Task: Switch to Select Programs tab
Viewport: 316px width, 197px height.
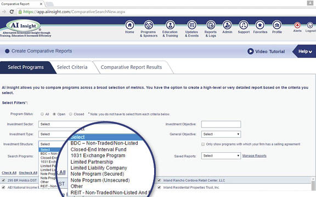Action: click(26, 67)
